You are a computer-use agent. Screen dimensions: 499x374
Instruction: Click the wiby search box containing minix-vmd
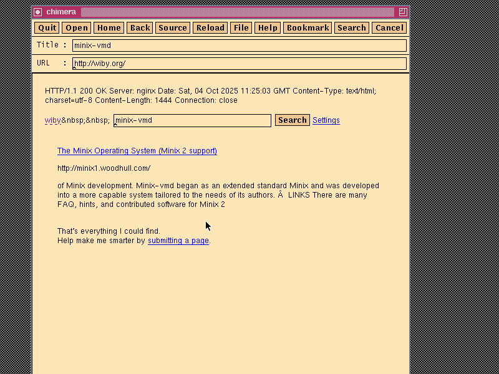pos(192,120)
